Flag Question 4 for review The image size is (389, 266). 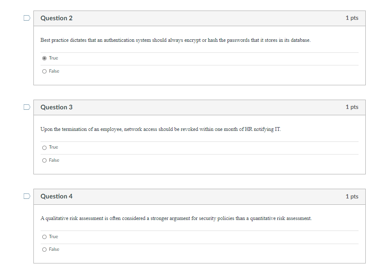pos(26,196)
